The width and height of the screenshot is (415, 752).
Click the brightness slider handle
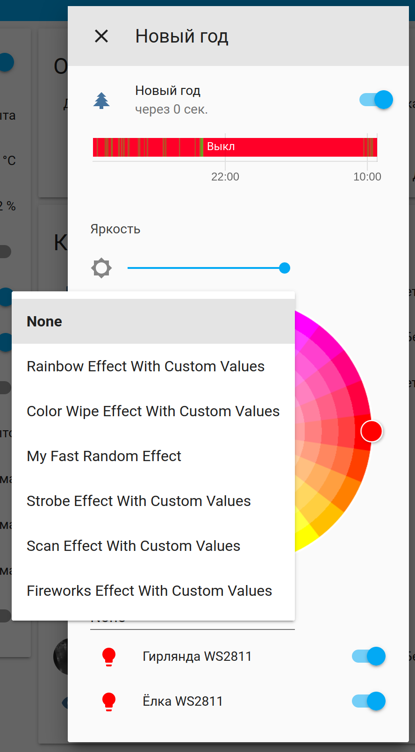click(x=285, y=268)
